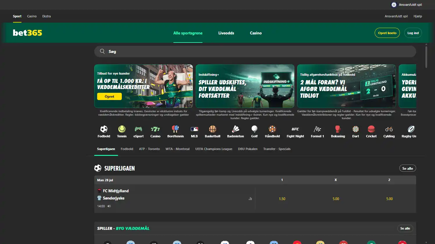Select the Superligaen filter tab

pos(106,149)
